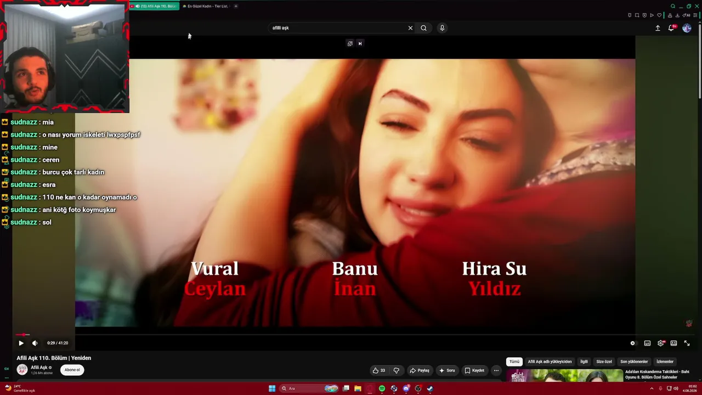Open the YouTube account avatar menu

point(687,28)
